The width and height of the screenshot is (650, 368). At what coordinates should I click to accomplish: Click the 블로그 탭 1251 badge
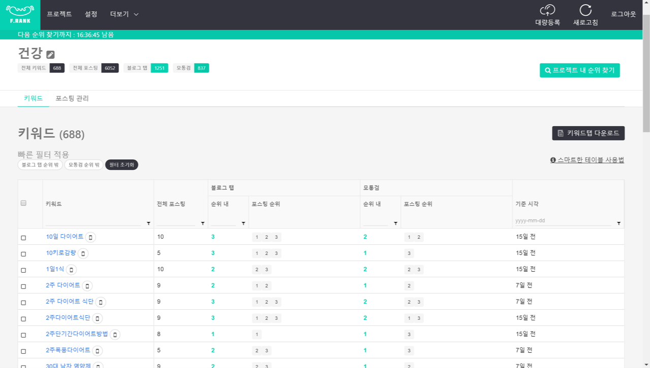146,68
